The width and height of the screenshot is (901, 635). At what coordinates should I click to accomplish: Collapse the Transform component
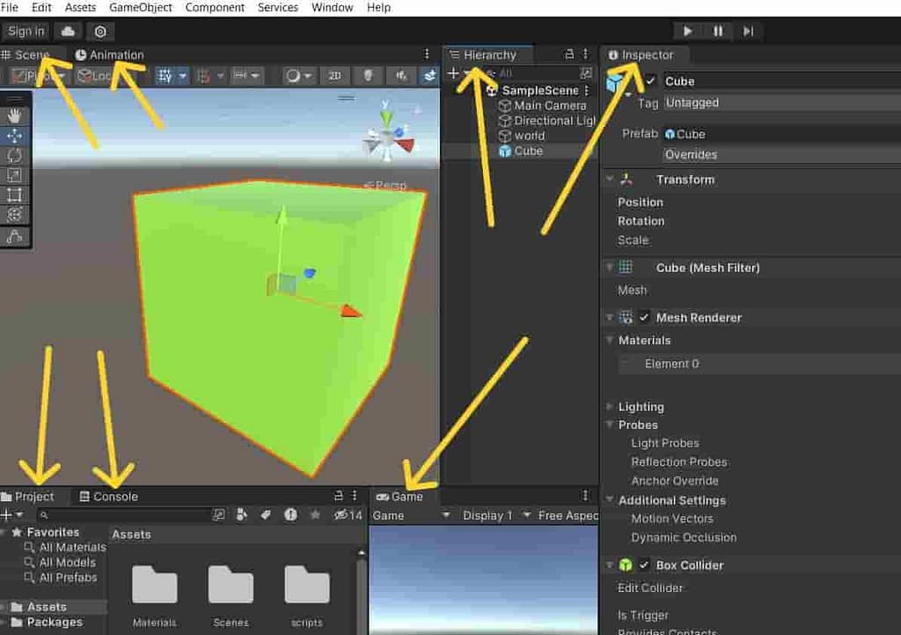[611, 179]
